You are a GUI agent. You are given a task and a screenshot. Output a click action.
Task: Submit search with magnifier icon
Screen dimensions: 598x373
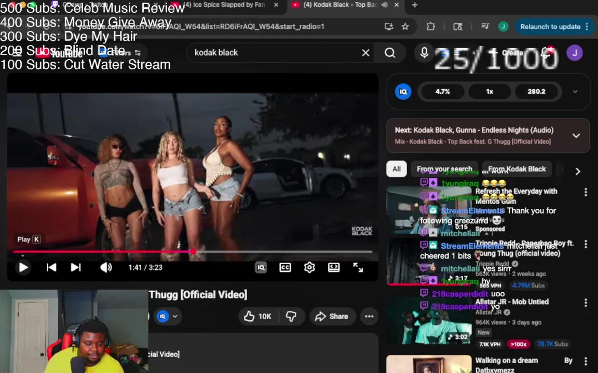[390, 52]
